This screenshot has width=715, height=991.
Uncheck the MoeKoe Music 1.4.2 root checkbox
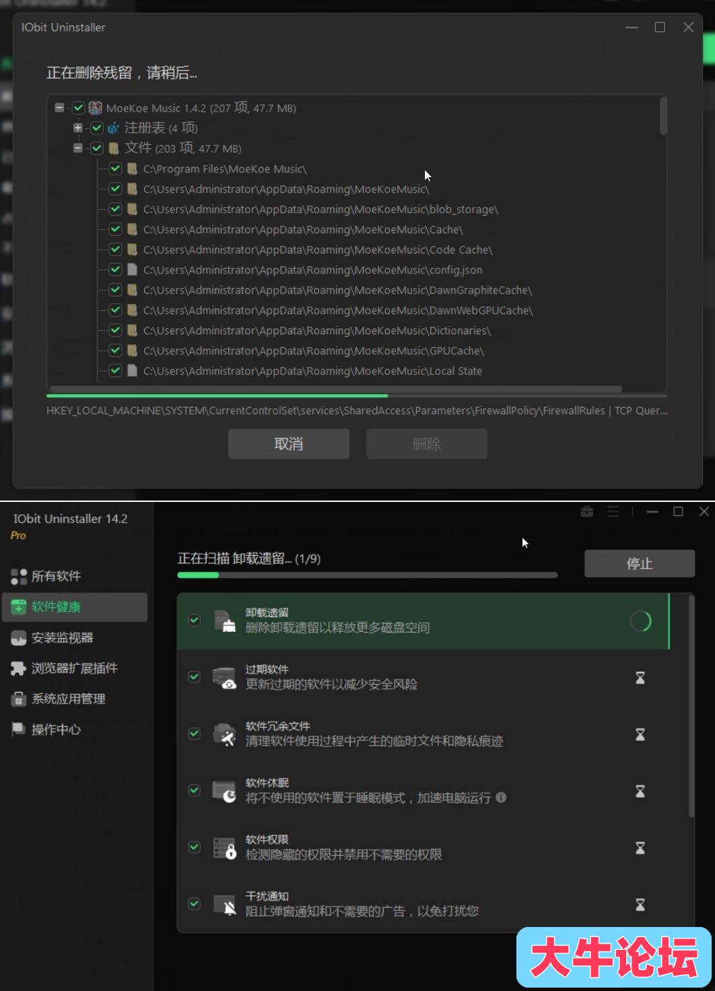78,108
